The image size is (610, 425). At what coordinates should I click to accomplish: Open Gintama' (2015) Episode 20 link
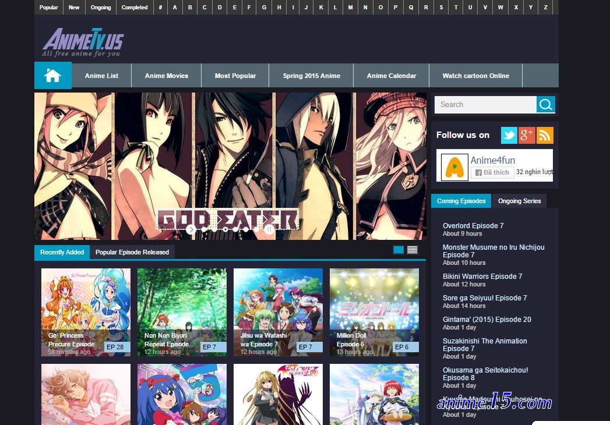(x=486, y=320)
